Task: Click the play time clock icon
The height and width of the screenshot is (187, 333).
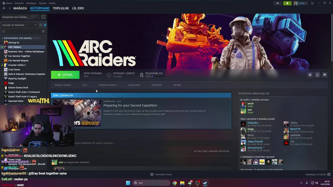Action: (x=109, y=75)
